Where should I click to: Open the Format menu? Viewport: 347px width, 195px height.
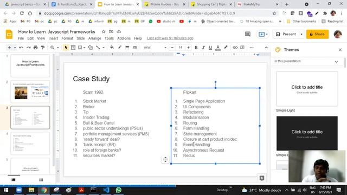pos(67,38)
